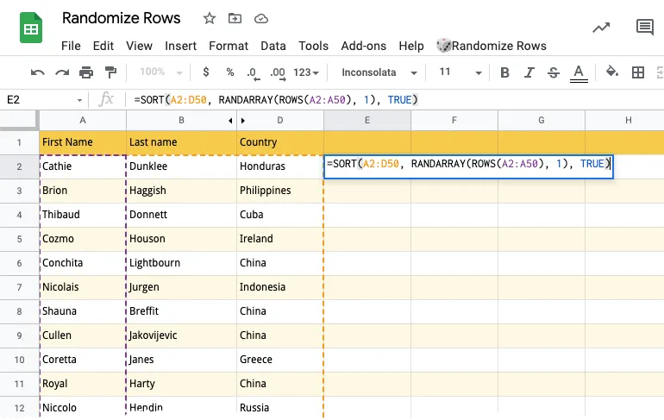Open the 123 number format dropdown

306,72
